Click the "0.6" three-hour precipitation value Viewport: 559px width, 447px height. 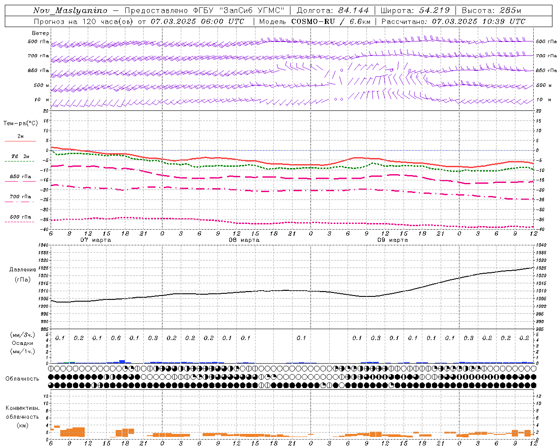116,338
